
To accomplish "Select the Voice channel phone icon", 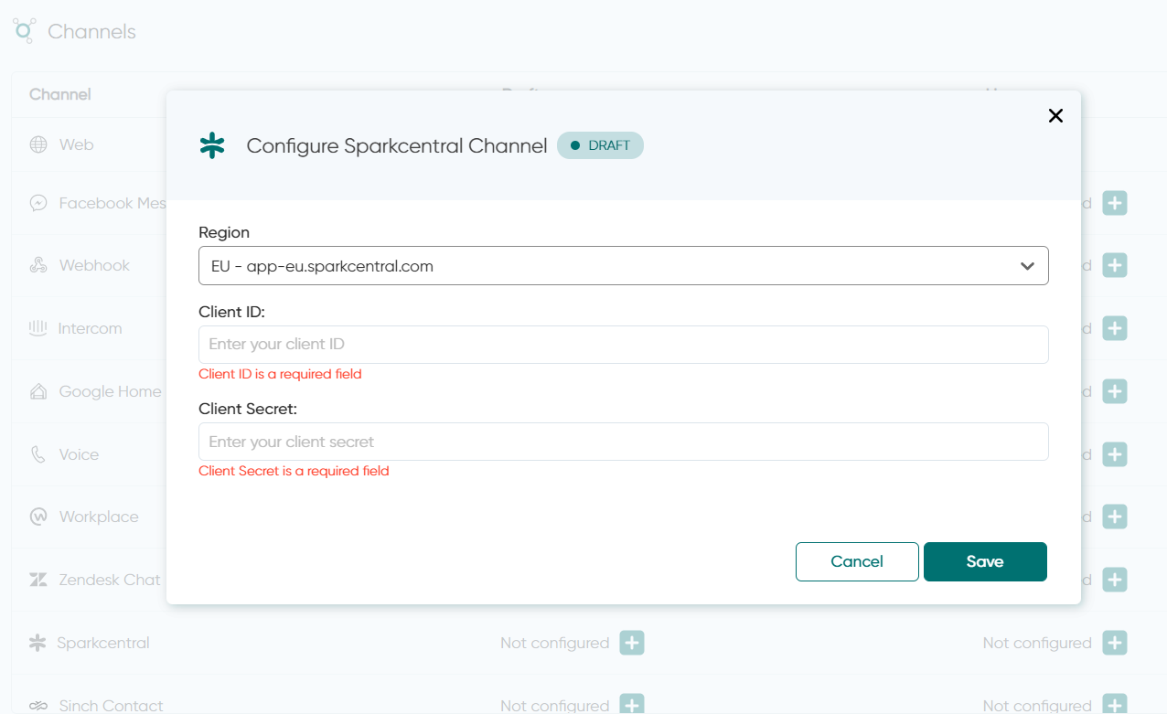I will (x=38, y=454).
